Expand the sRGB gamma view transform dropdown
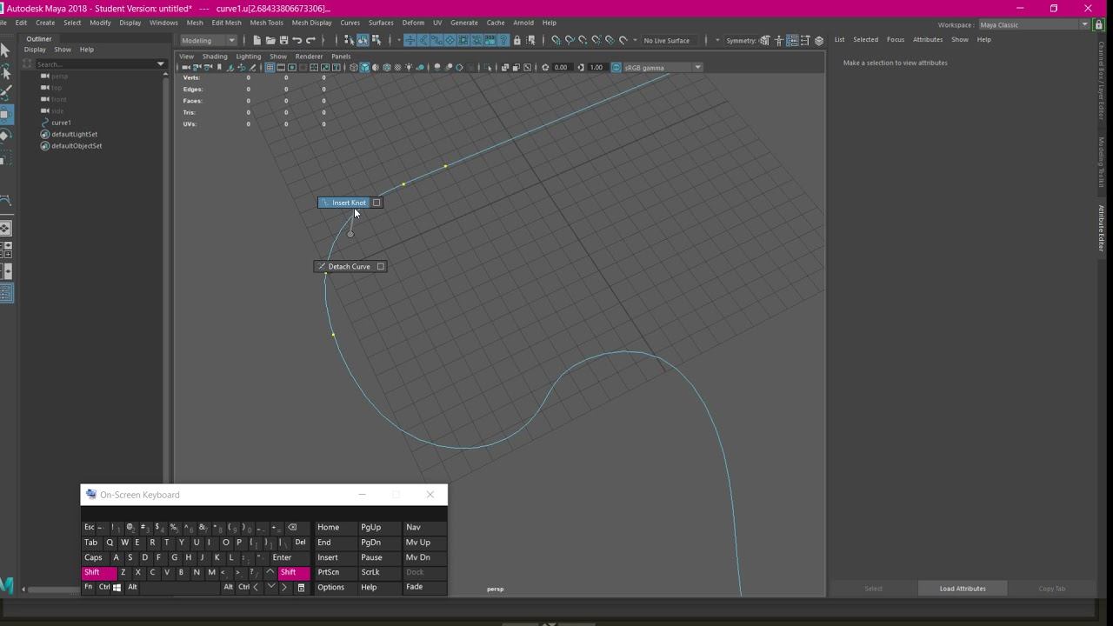 pos(697,67)
